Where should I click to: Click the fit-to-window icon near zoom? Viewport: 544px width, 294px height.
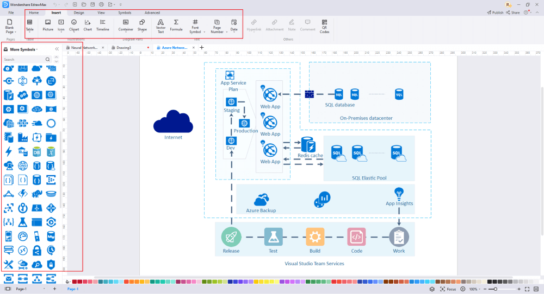(x=527, y=289)
